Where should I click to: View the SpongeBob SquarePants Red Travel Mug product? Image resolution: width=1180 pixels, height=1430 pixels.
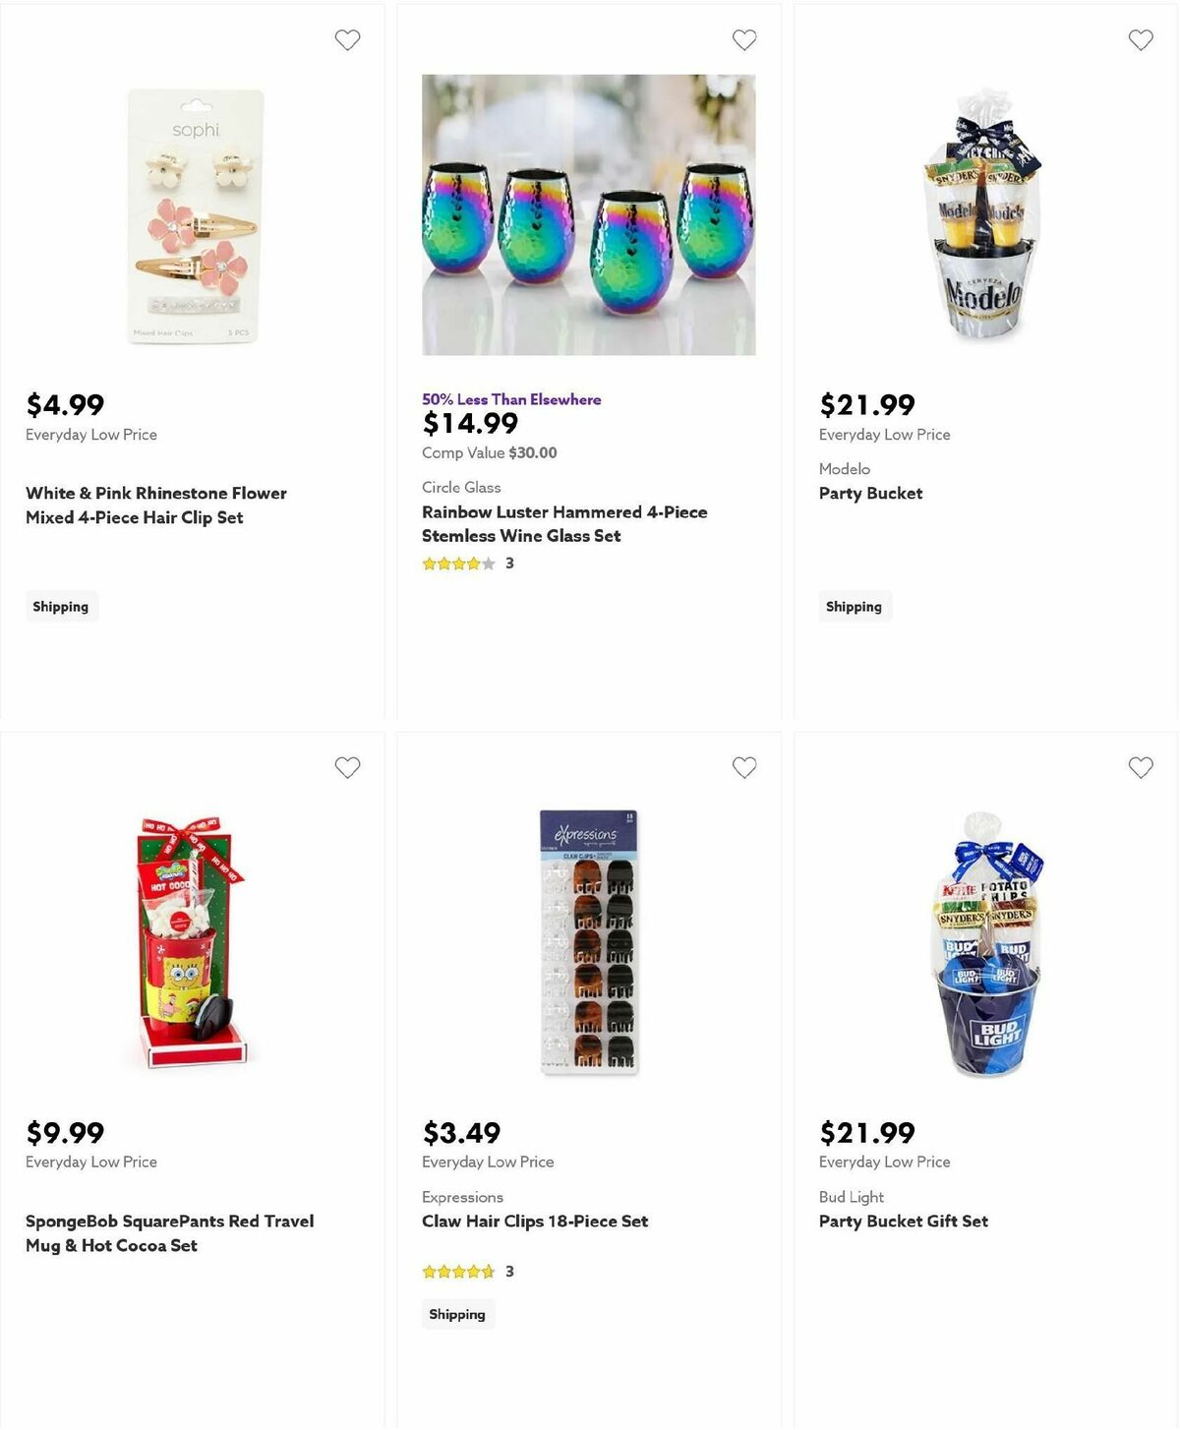169,1232
